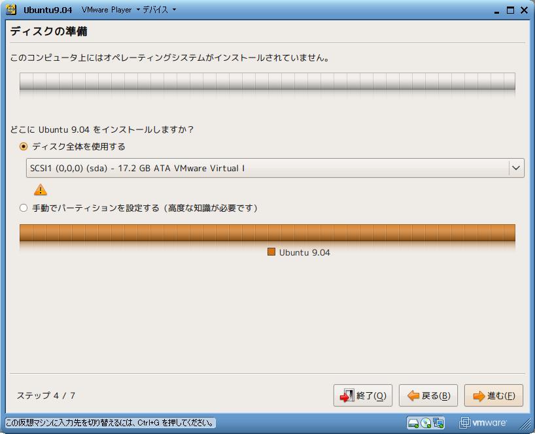Image resolution: width=535 pixels, height=434 pixels.
Task: Click the network adapter icon in status bar
Action: 438,423
